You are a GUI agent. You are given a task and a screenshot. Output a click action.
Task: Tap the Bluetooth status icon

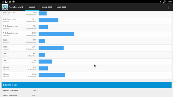tap(161, 2)
